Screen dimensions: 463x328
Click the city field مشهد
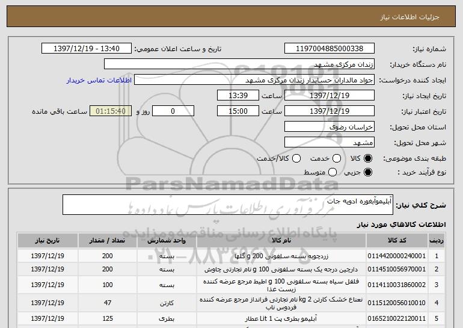tap(330, 143)
